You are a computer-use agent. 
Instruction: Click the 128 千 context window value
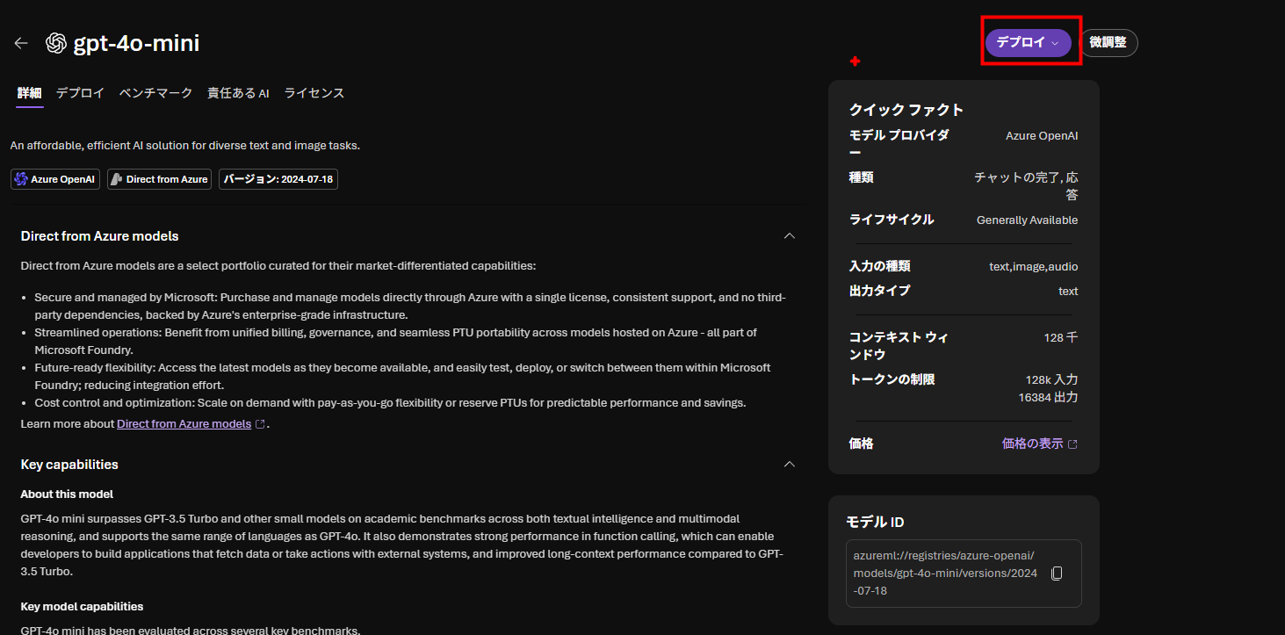pos(1061,338)
